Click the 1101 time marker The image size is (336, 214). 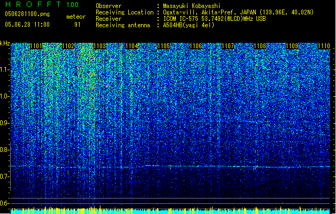36,46
